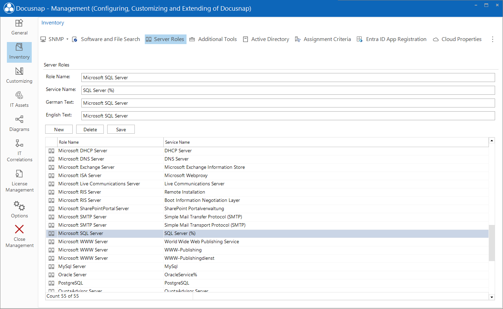Open the Options gear section
503x309 pixels.
19,209
